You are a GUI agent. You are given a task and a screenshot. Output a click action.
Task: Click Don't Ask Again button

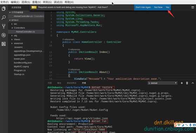click(143, 7)
